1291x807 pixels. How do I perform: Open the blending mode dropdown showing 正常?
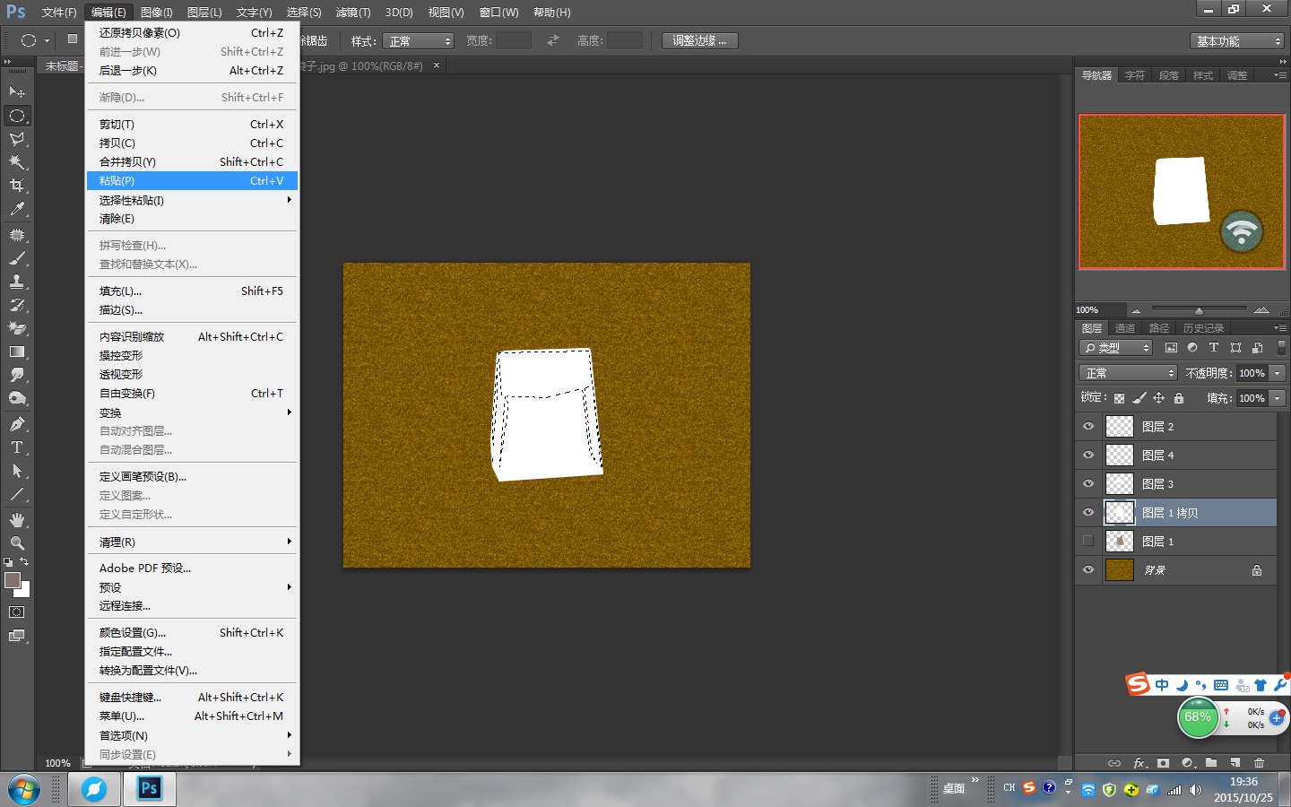1127,372
